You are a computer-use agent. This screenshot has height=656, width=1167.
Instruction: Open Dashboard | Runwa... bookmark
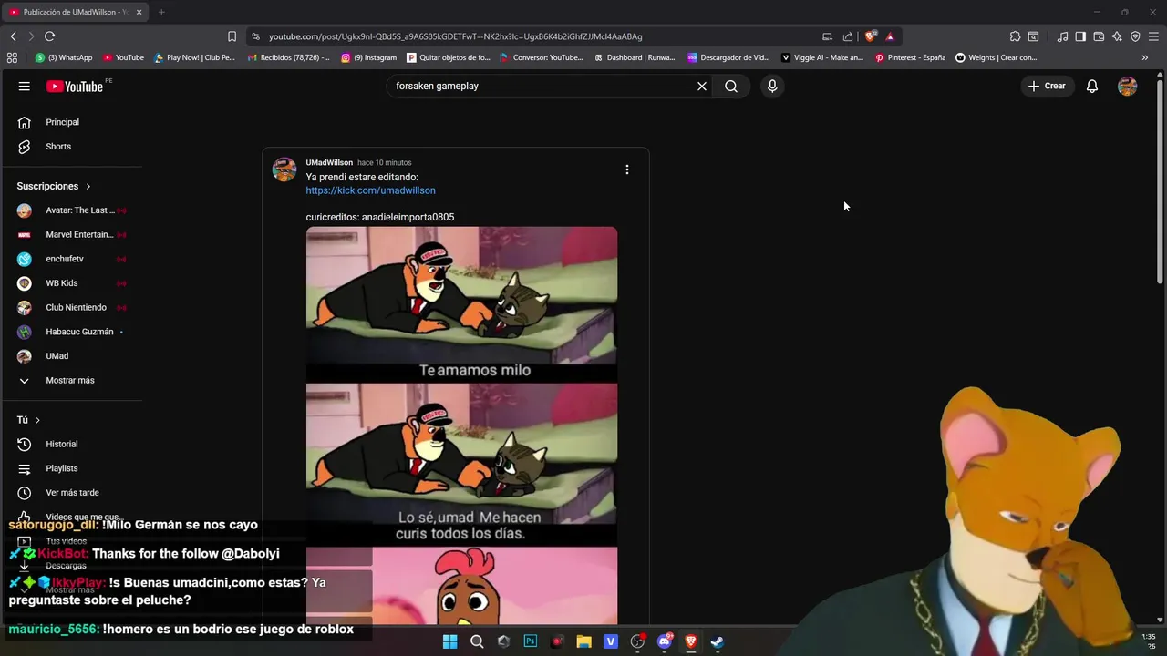(x=635, y=57)
